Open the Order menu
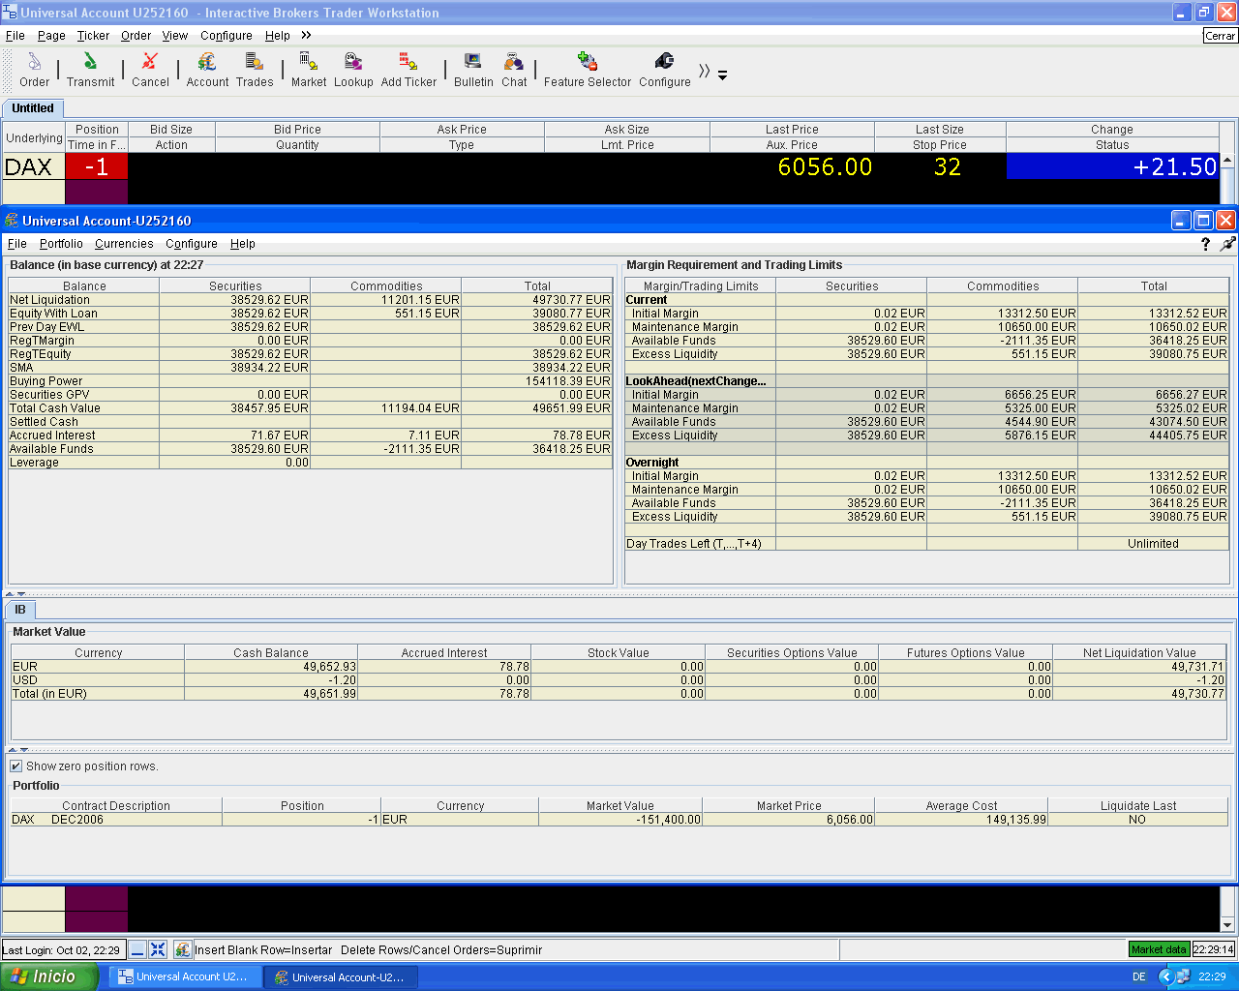Screen dimensions: 1239x991 coord(136,36)
